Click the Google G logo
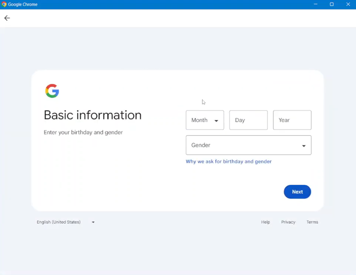The width and height of the screenshot is (356, 275). 52,91
